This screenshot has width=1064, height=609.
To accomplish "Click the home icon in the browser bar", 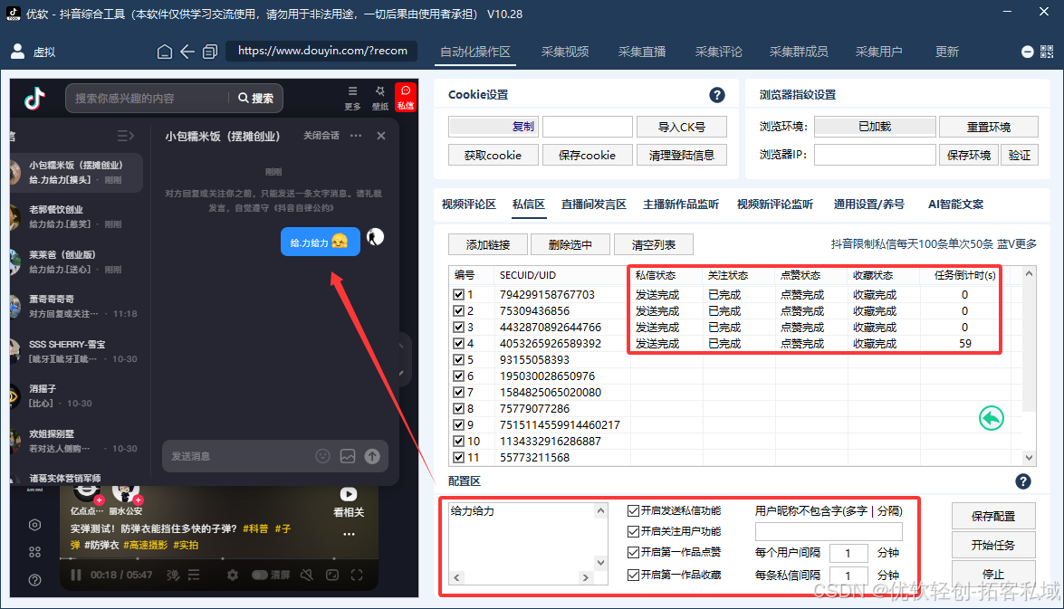I will (x=164, y=52).
